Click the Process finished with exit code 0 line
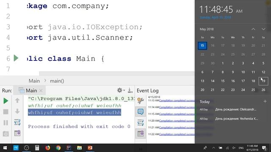This screenshot has width=271, height=152. pyautogui.click(x=79, y=127)
